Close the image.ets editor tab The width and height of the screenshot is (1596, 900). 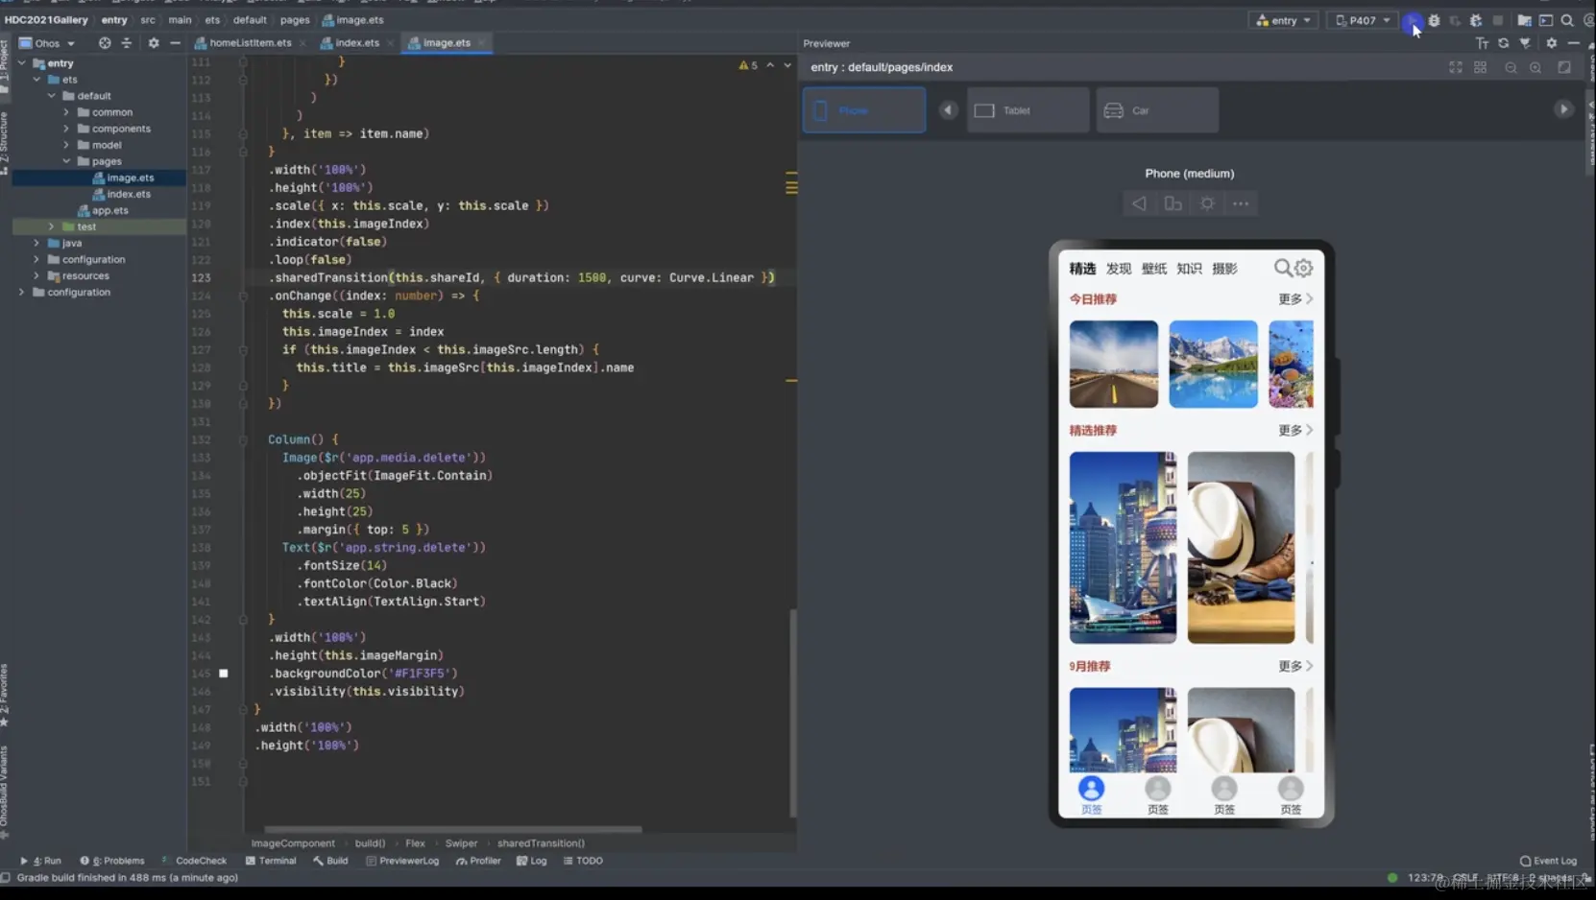click(481, 43)
